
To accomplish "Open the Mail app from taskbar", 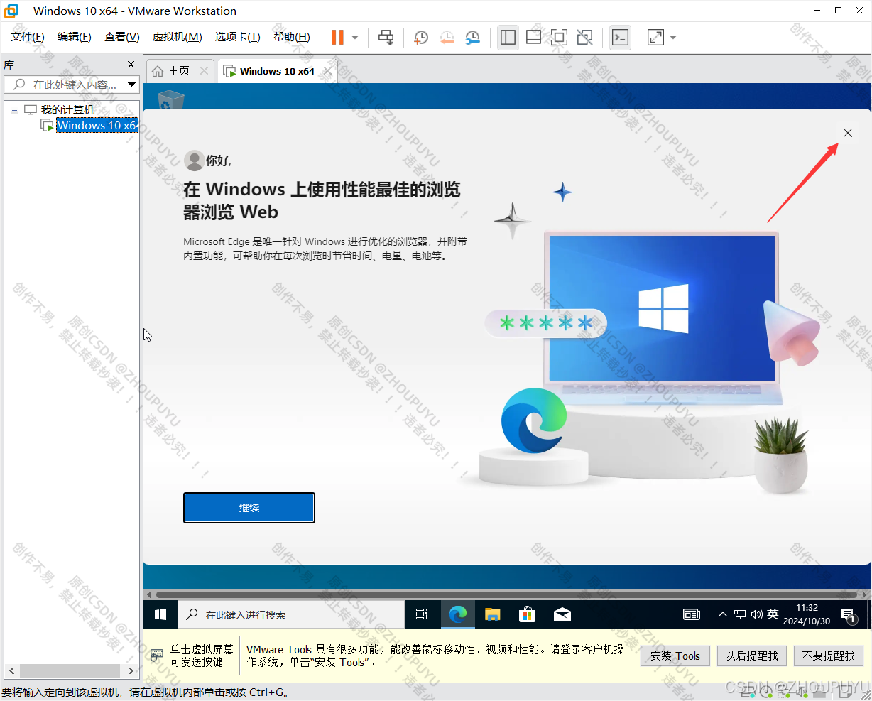I will [562, 614].
